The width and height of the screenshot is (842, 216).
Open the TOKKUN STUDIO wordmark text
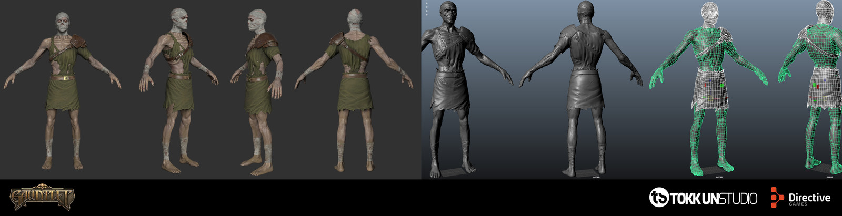click(x=714, y=198)
